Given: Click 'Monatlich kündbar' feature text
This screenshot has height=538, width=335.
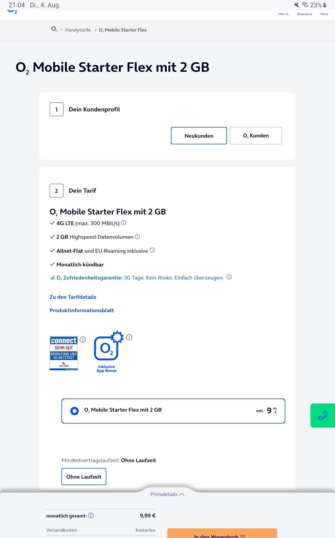Looking at the screenshot, I should pyautogui.click(x=80, y=264).
